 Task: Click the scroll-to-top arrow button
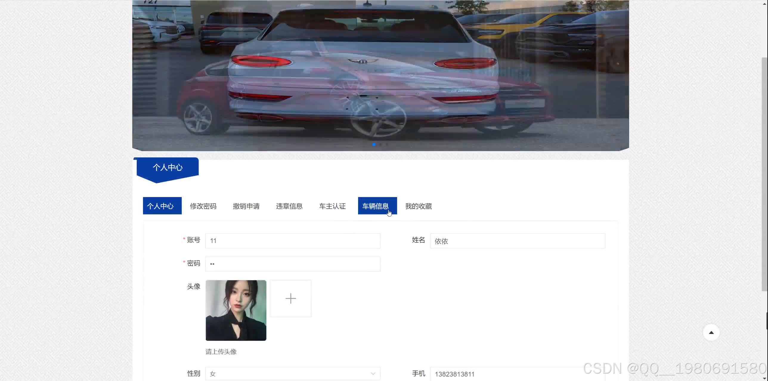pyautogui.click(x=712, y=333)
